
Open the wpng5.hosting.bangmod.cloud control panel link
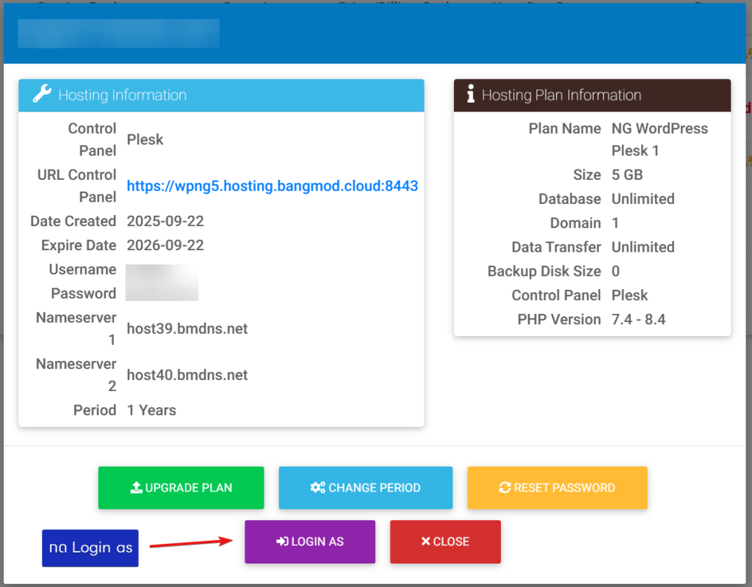point(272,186)
